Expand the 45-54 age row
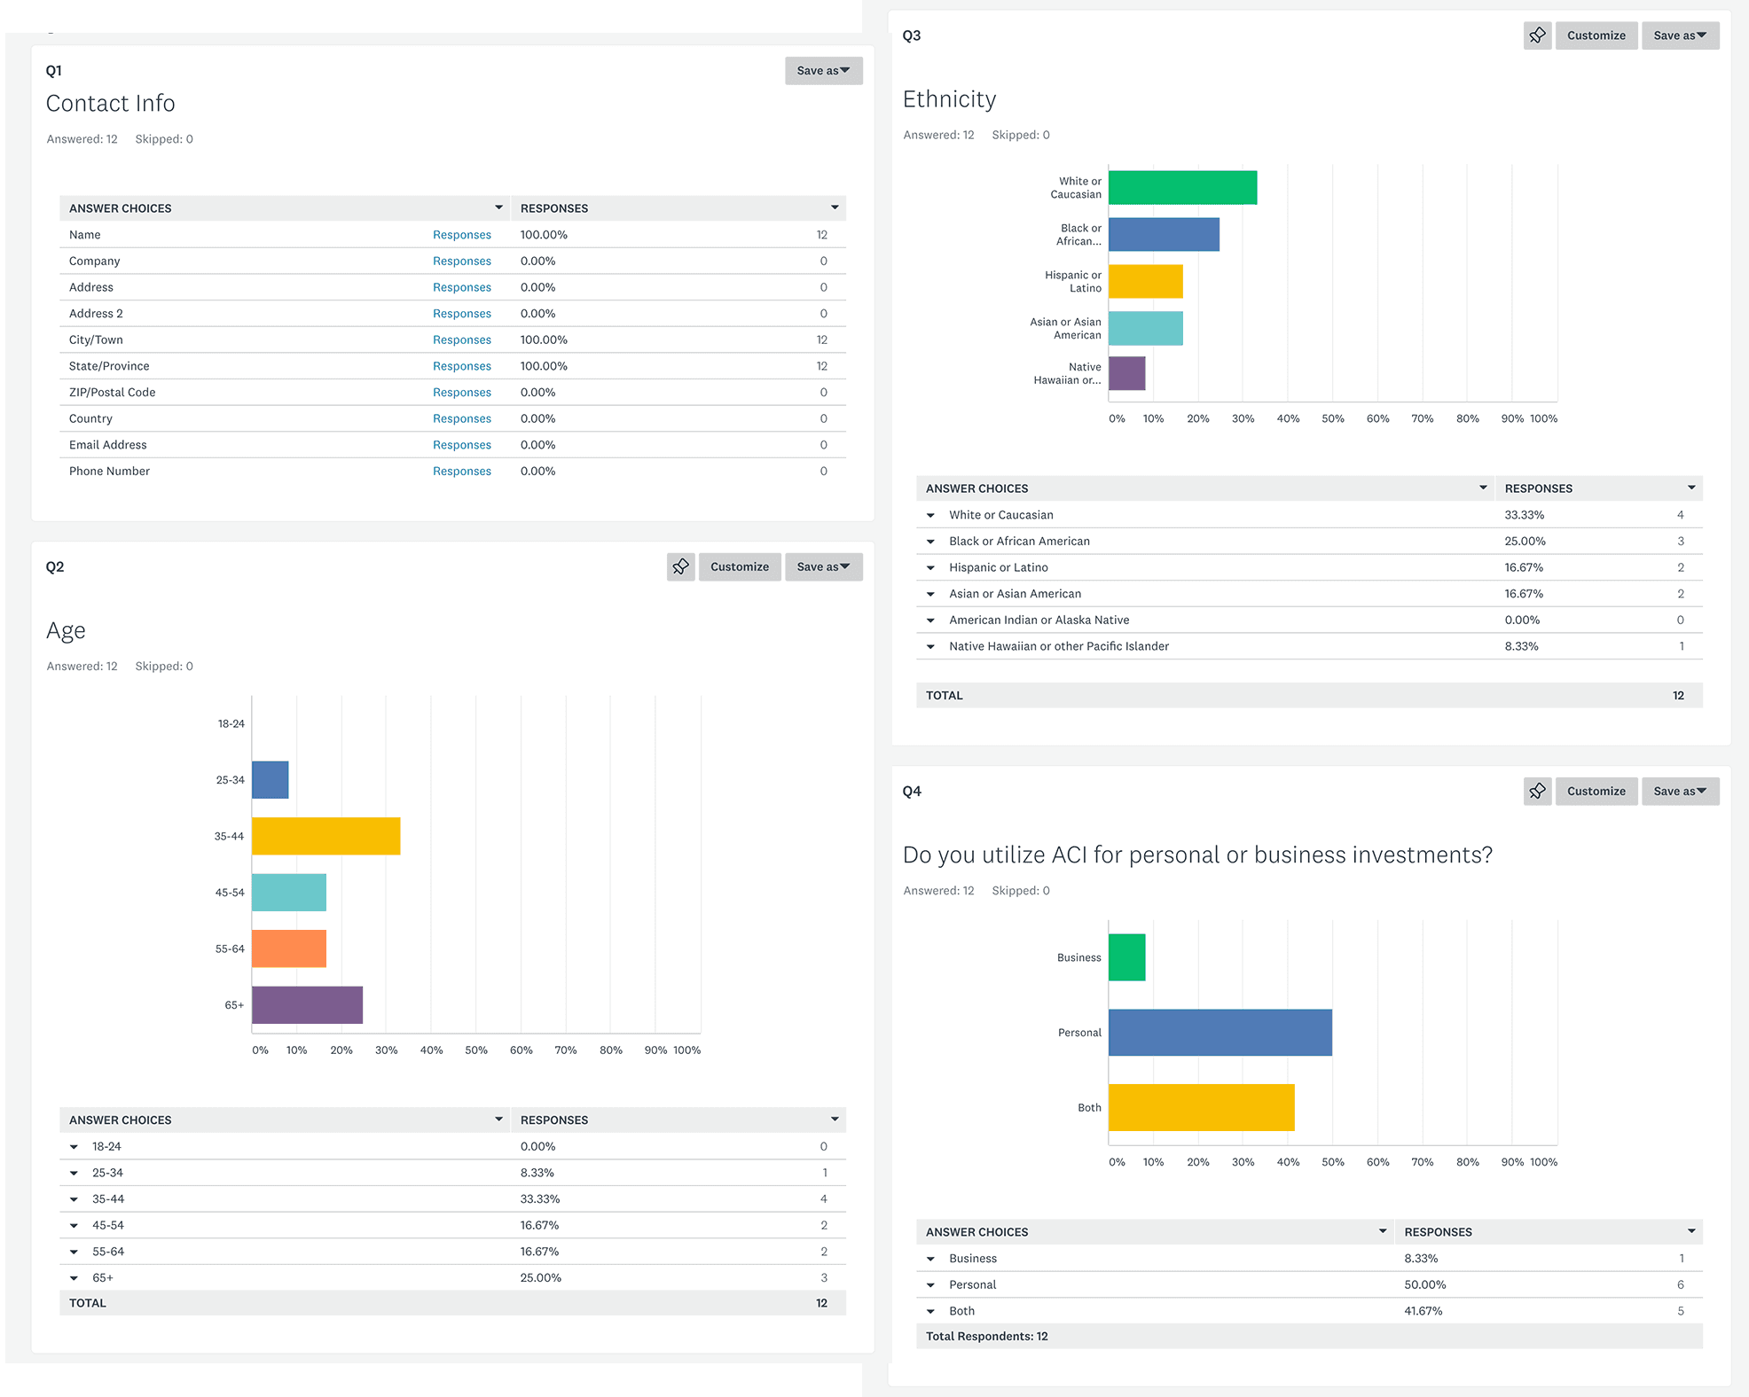 coord(75,1226)
